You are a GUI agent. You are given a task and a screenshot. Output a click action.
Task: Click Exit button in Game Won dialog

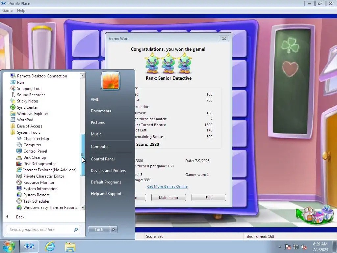(x=209, y=198)
